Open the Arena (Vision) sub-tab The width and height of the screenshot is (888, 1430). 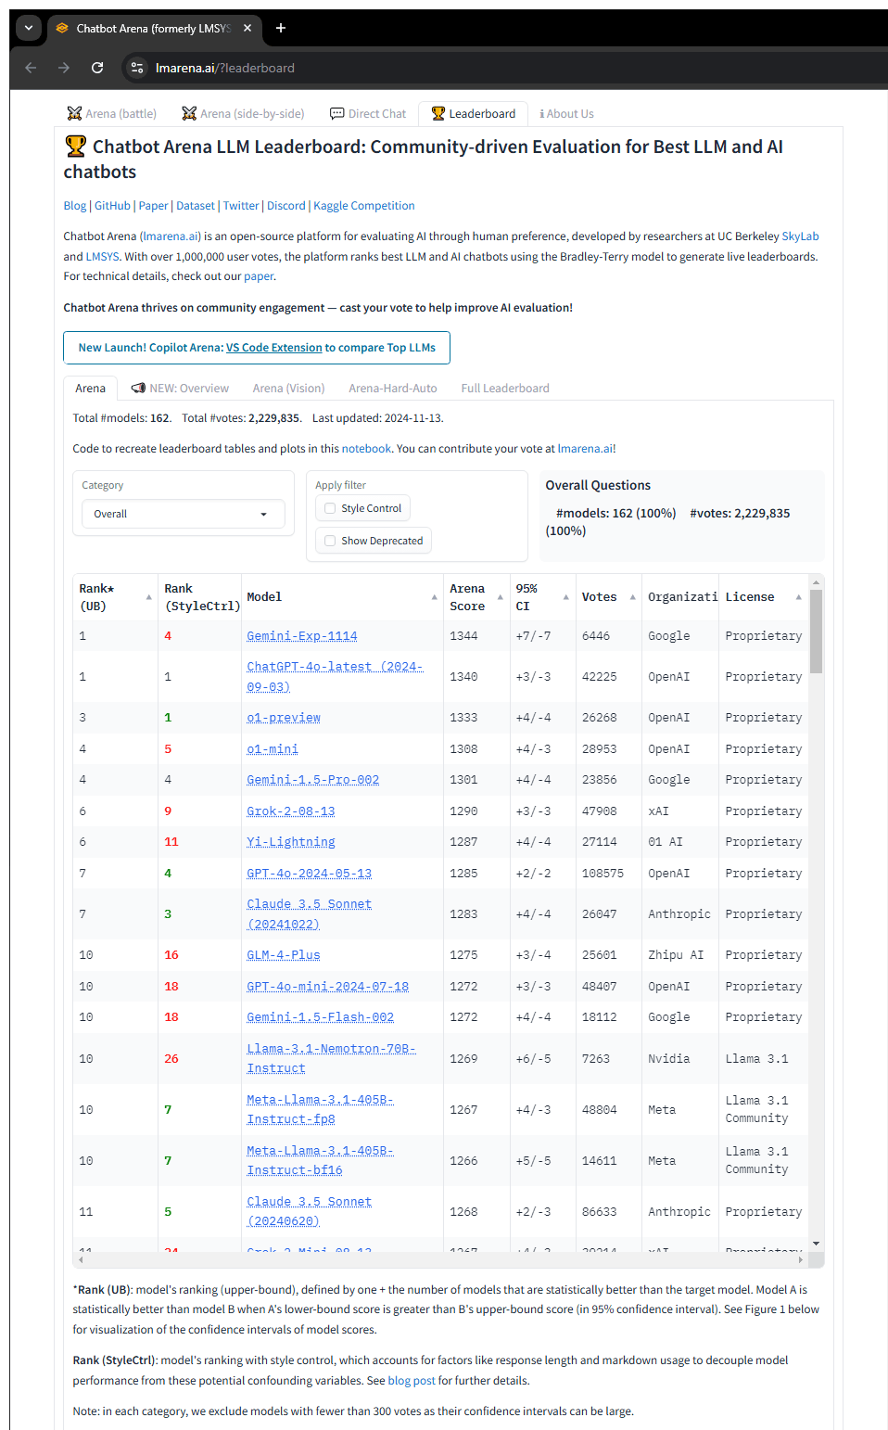(288, 388)
